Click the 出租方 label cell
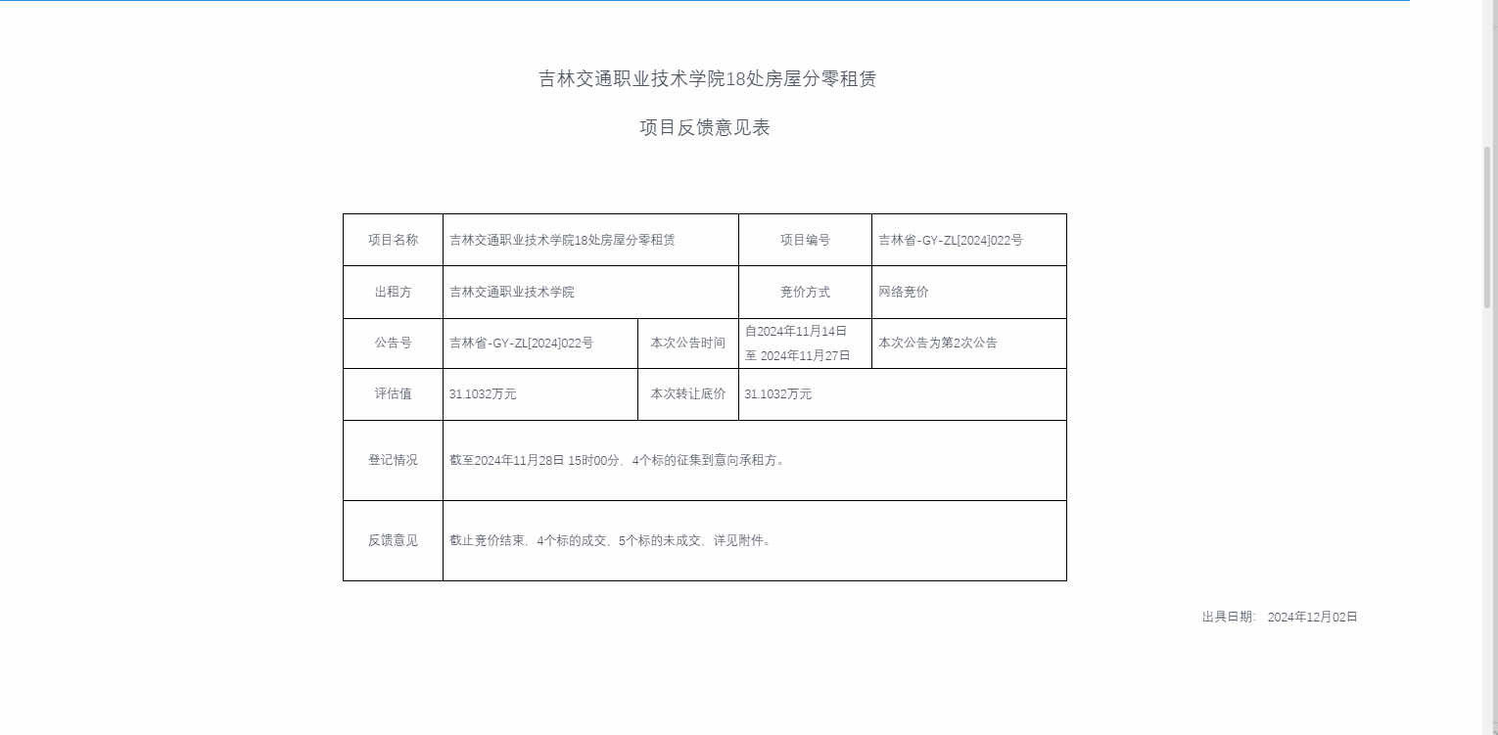The image size is (1498, 735). pyautogui.click(x=393, y=292)
